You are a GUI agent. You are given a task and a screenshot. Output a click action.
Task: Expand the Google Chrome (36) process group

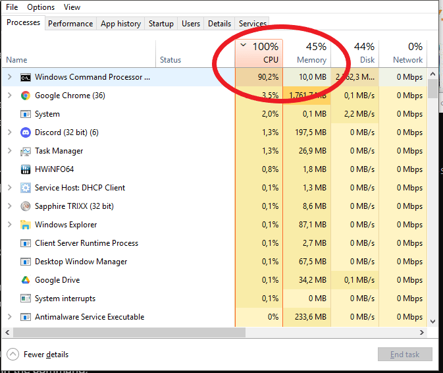click(10, 96)
